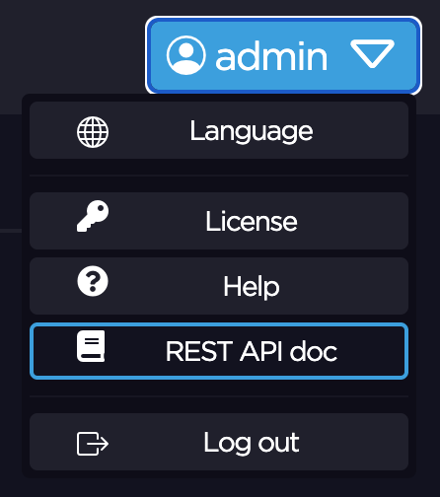Click the exit arrow Log out icon

pyautogui.click(x=93, y=444)
